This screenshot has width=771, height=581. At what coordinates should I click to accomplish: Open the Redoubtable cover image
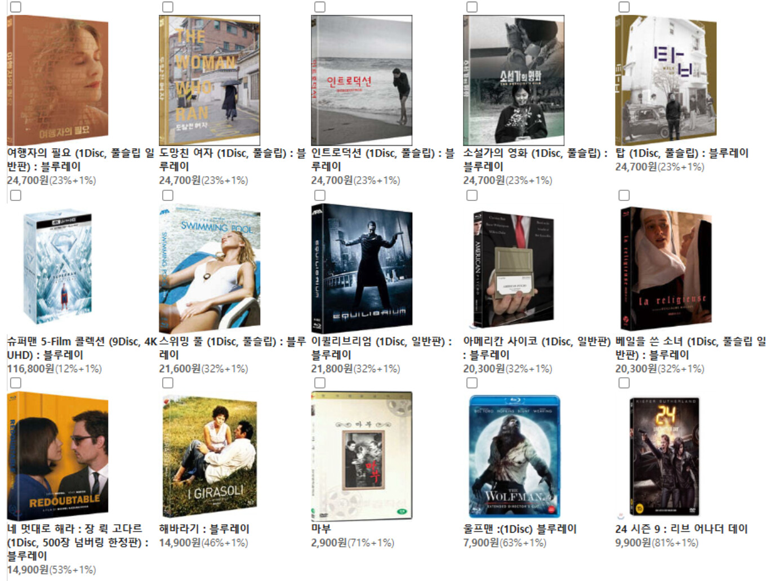click(x=57, y=456)
